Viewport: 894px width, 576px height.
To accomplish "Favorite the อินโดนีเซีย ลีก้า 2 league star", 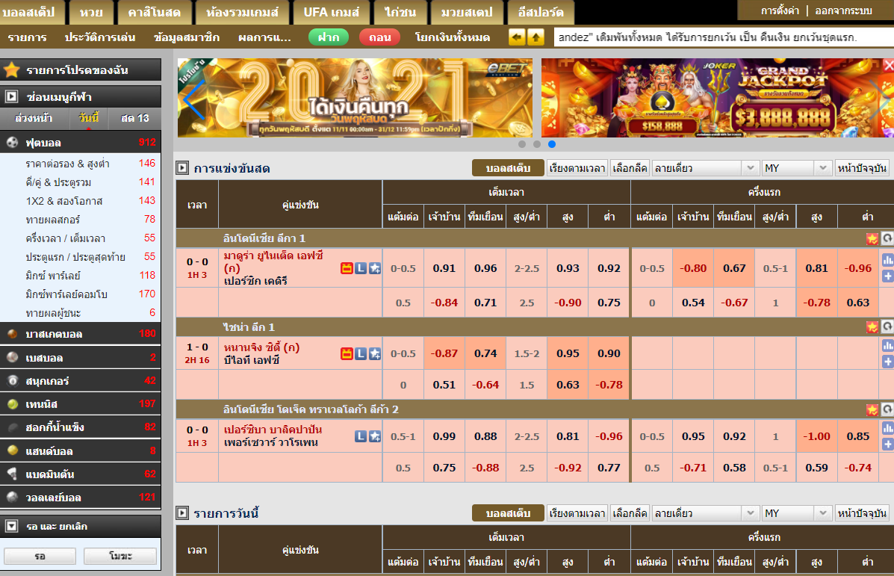I will (872, 409).
